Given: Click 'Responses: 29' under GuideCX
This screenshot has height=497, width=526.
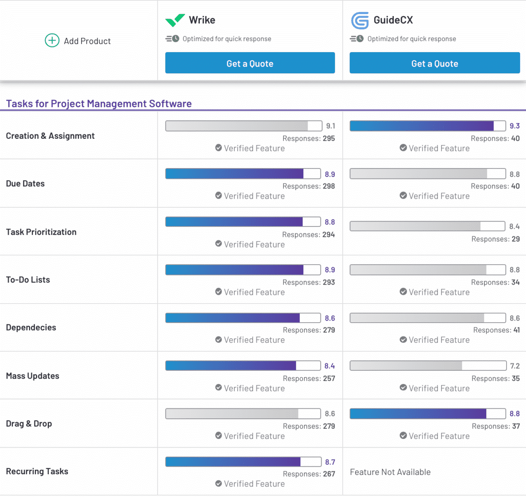Looking at the screenshot, I should 496,239.
